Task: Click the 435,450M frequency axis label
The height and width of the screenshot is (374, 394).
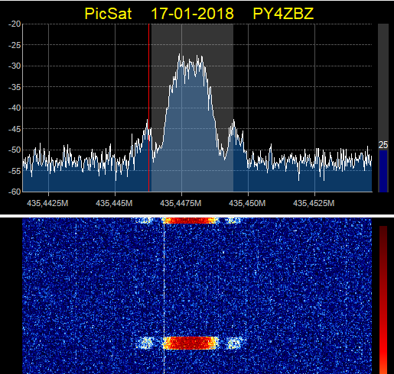Action: point(247,203)
